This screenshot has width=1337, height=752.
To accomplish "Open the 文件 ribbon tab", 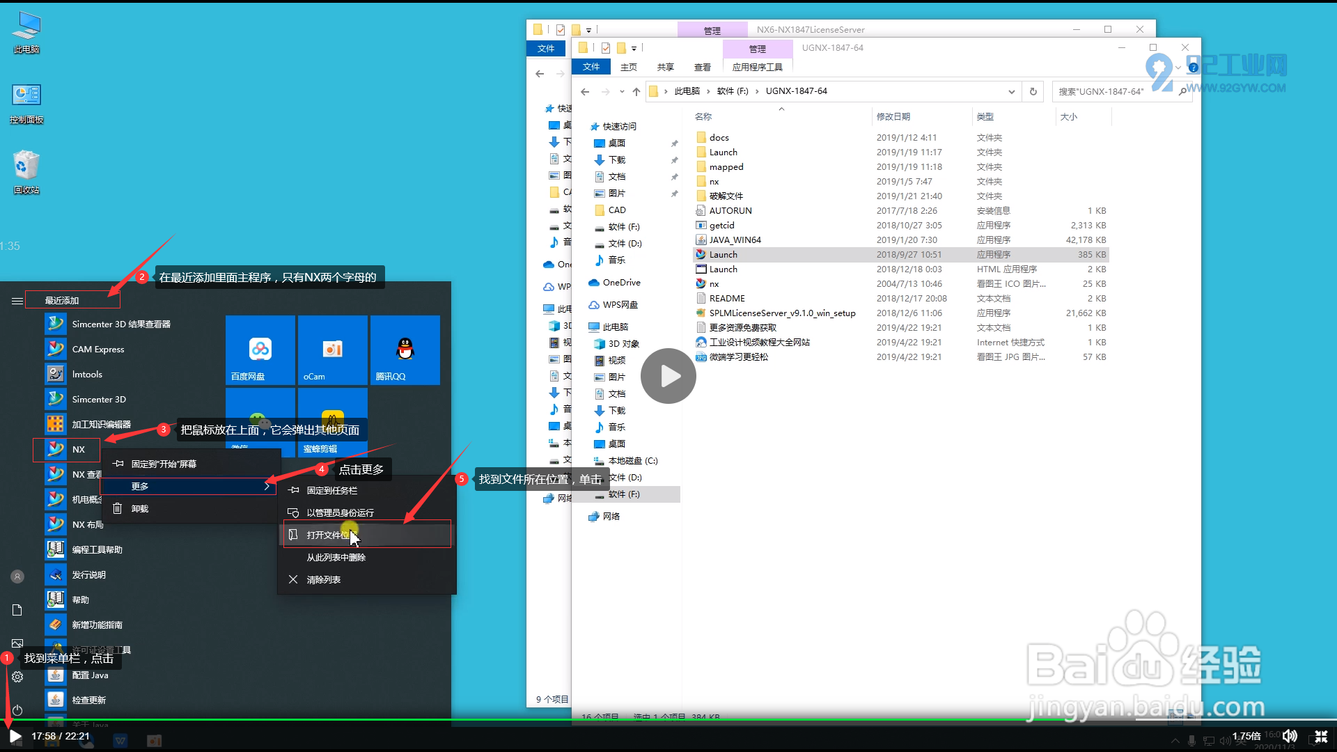I will click(591, 67).
